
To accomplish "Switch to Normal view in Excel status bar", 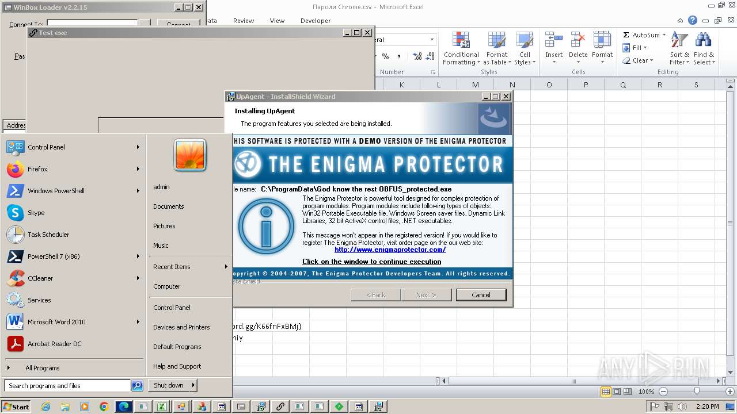I will (x=606, y=392).
